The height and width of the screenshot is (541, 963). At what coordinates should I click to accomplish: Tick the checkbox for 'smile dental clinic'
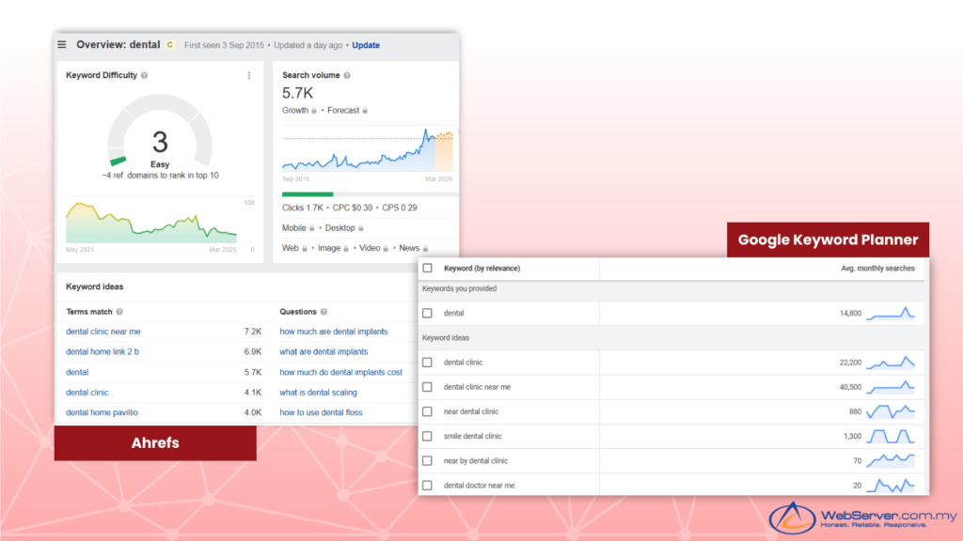pyautogui.click(x=428, y=436)
